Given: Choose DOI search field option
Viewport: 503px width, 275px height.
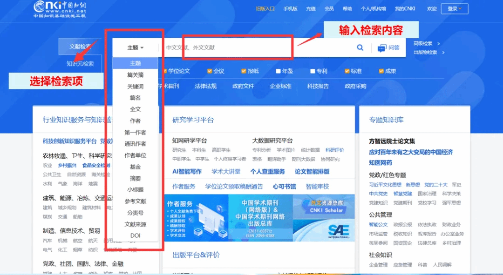Looking at the screenshot, I should pos(136,235).
